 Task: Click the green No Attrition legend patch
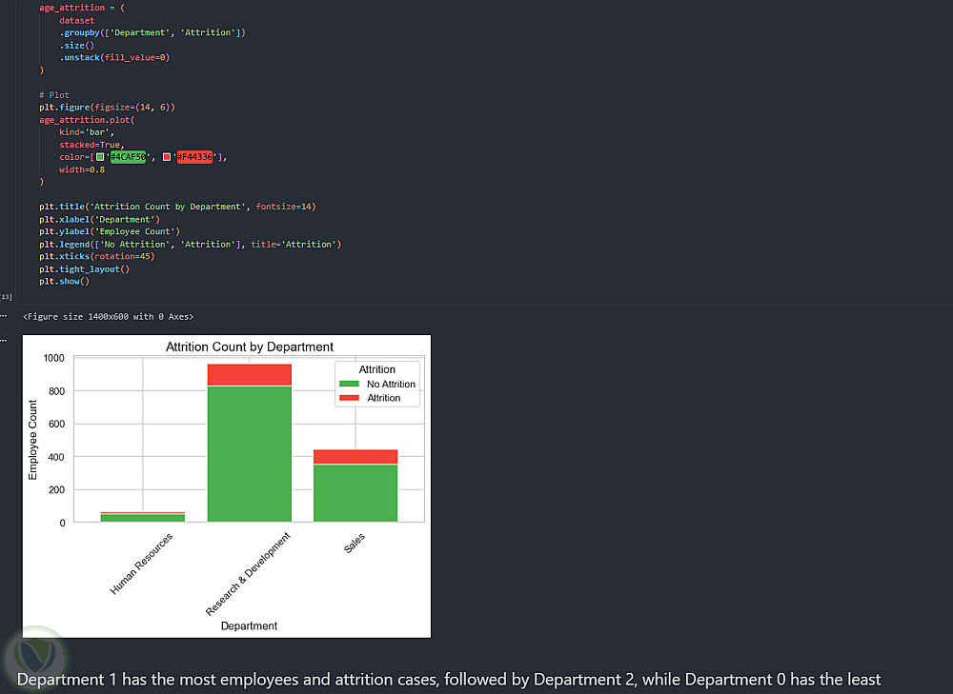(349, 384)
